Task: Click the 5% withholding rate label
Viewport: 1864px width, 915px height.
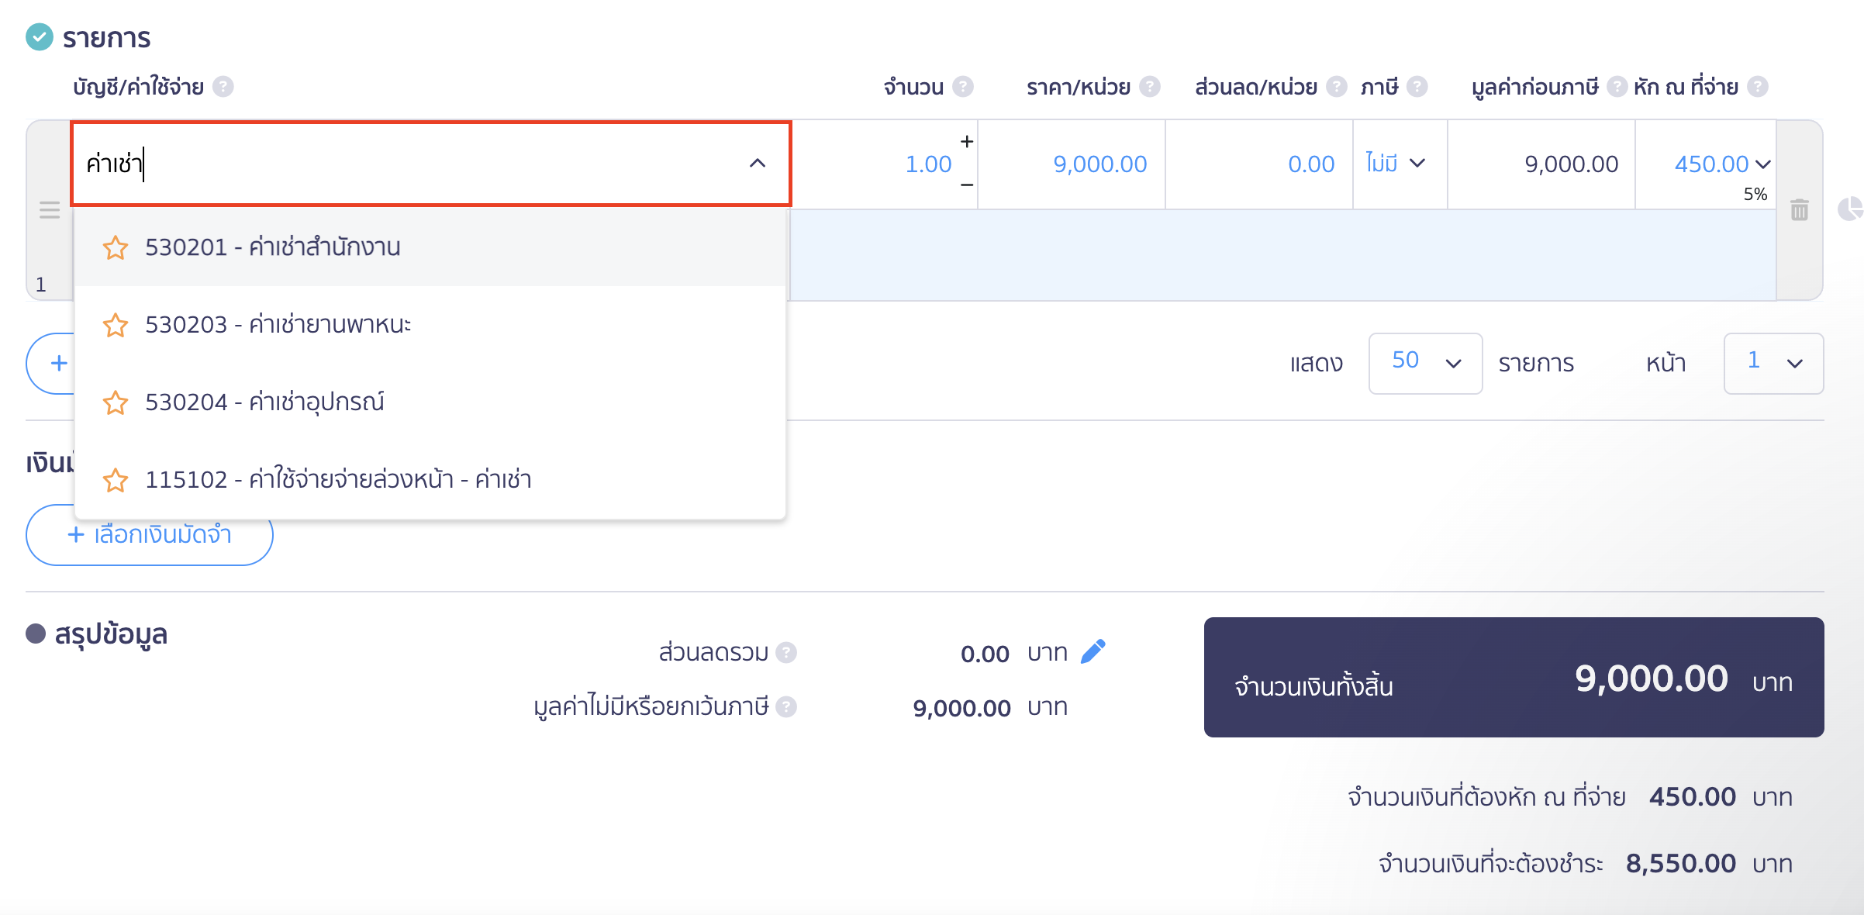Action: pyautogui.click(x=1755, y=194)
